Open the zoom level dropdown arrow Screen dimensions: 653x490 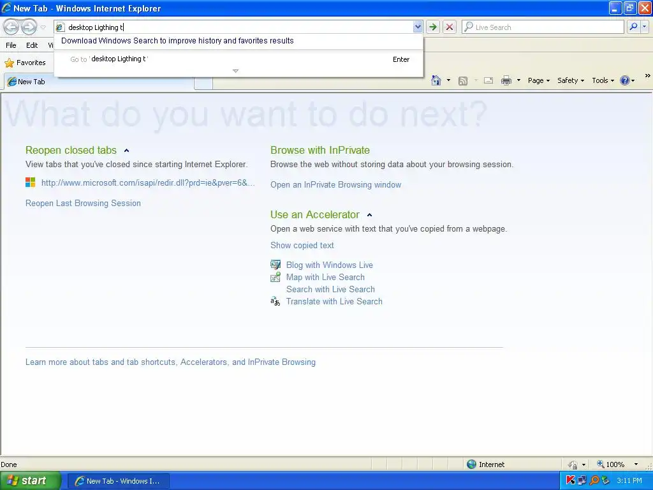[636, 464]
